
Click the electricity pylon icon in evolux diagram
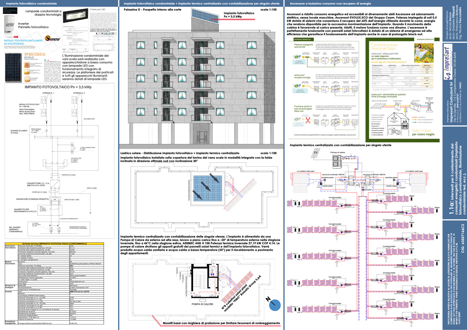429,105
